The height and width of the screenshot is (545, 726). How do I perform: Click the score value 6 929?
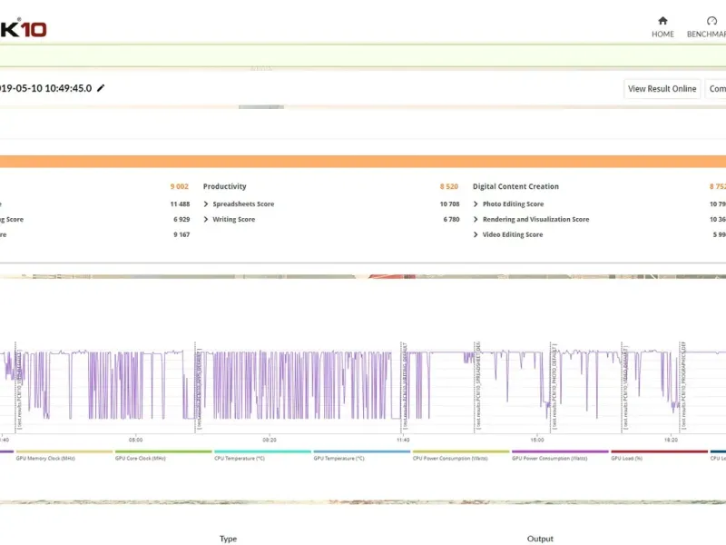pos(181,219)
